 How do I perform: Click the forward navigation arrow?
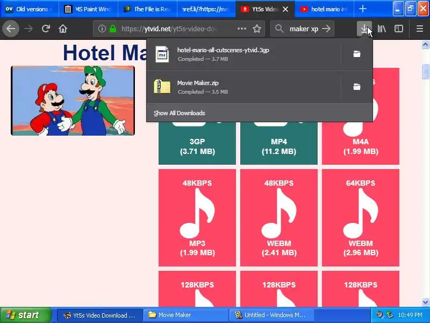click(28, 29)
